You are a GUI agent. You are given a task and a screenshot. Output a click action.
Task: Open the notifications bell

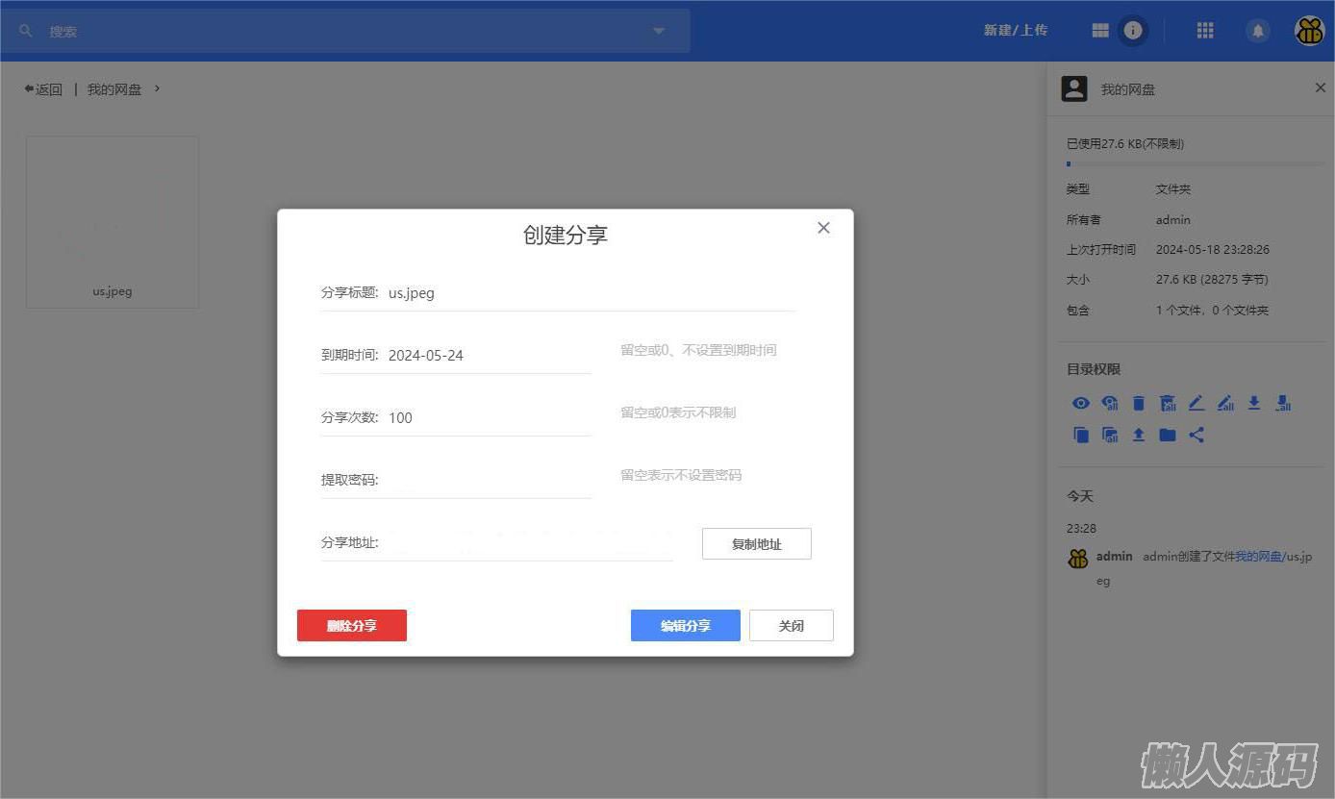(1257, 31)
